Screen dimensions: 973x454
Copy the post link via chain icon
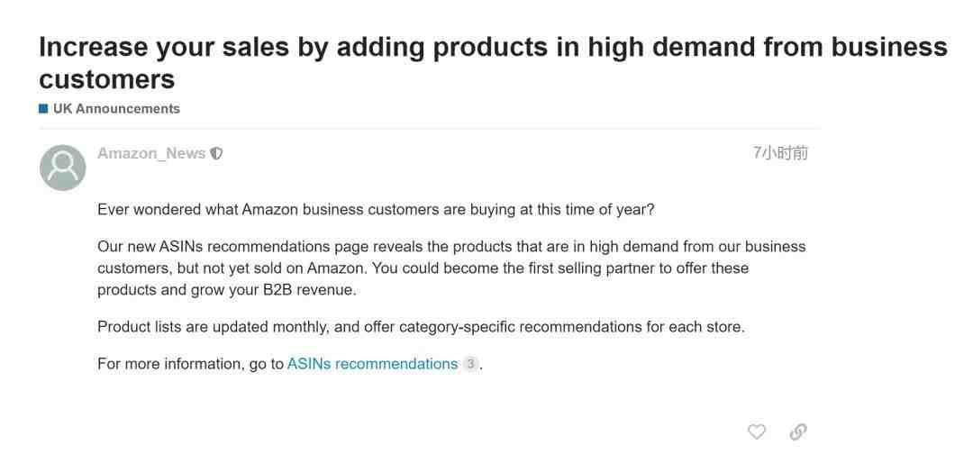[x=798, y=431]
